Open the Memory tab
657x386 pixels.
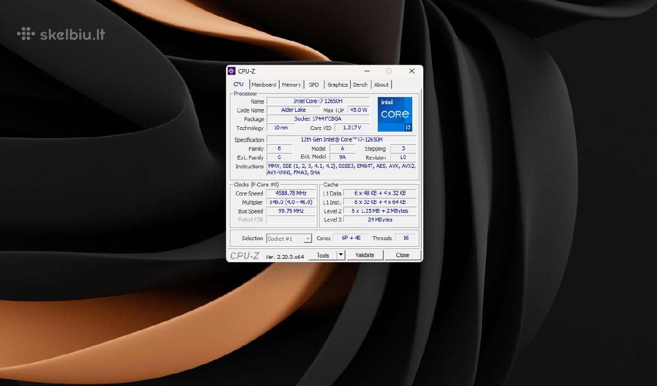pos(291,85)
